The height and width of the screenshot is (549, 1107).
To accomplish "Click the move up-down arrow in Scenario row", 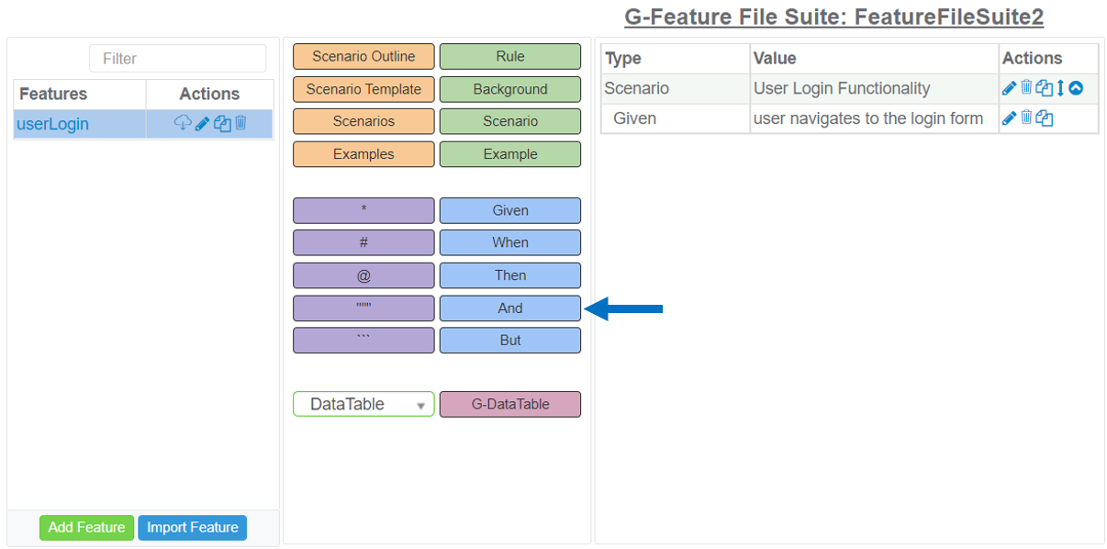I will [x=1060, y=88].
